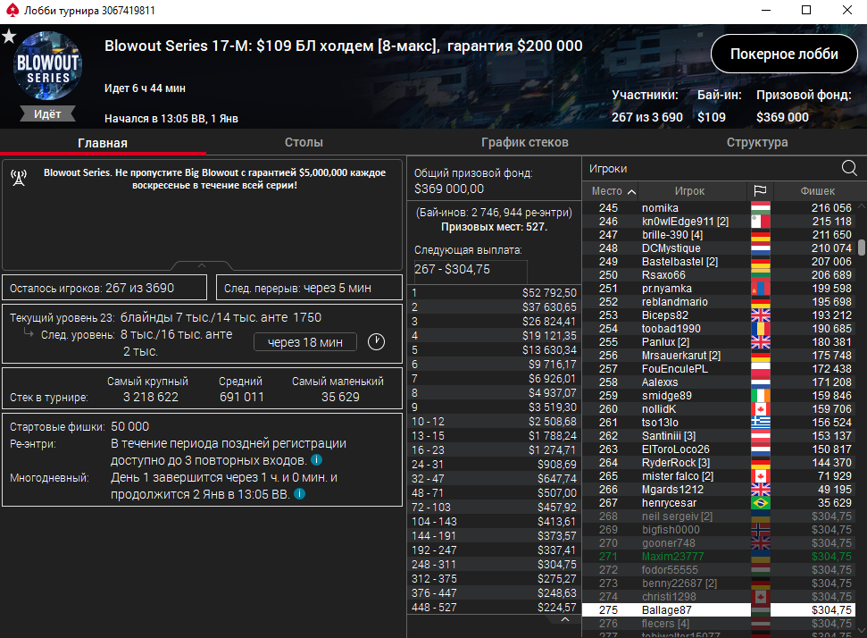The image size is (867, 638).
Task: Select eliminated player gooner748
Action: click(719, 543)
